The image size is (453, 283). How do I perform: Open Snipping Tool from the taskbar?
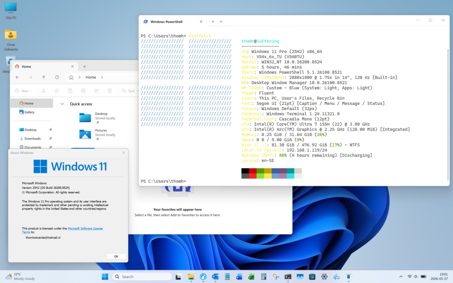click(x=276, y=277)
